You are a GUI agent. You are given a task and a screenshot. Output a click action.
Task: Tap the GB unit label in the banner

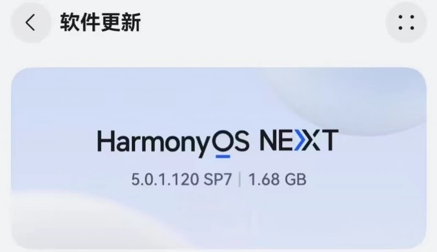click(x=296, y=179)
